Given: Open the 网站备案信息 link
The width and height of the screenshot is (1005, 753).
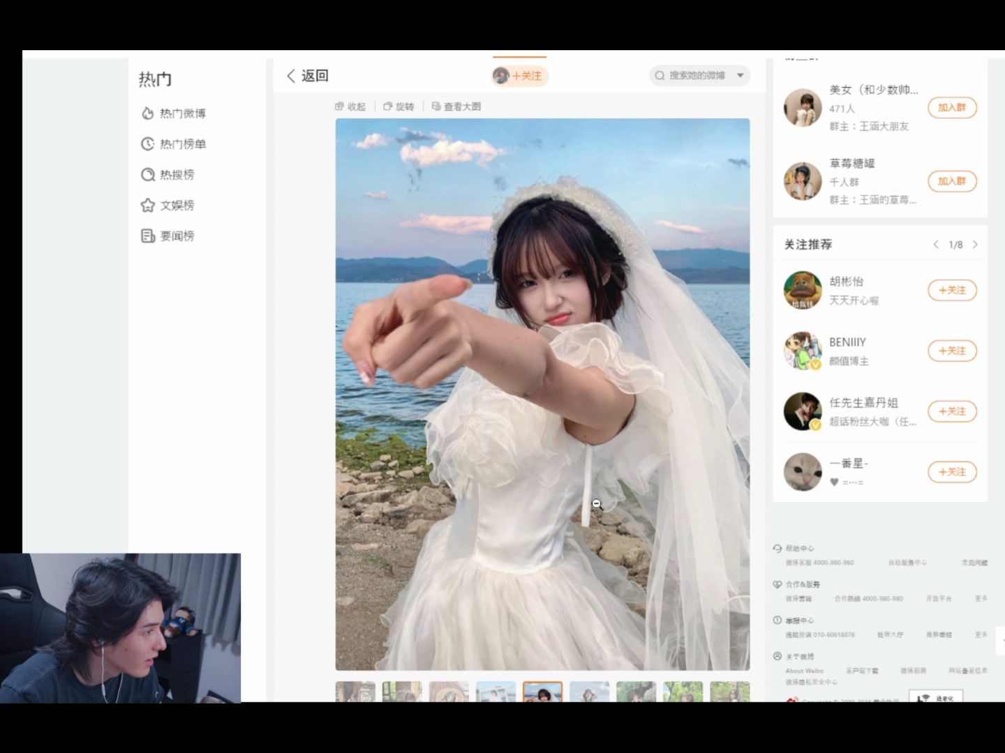Looking at the screenshot, I should click(x=969, y=671).
